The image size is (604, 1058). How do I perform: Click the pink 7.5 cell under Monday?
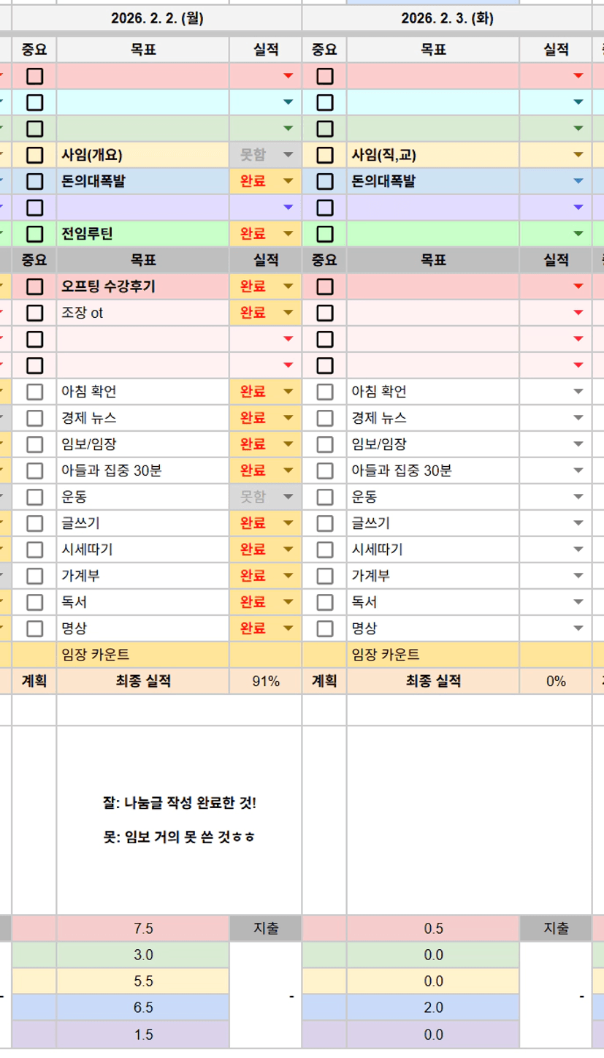tap(143, 929)
